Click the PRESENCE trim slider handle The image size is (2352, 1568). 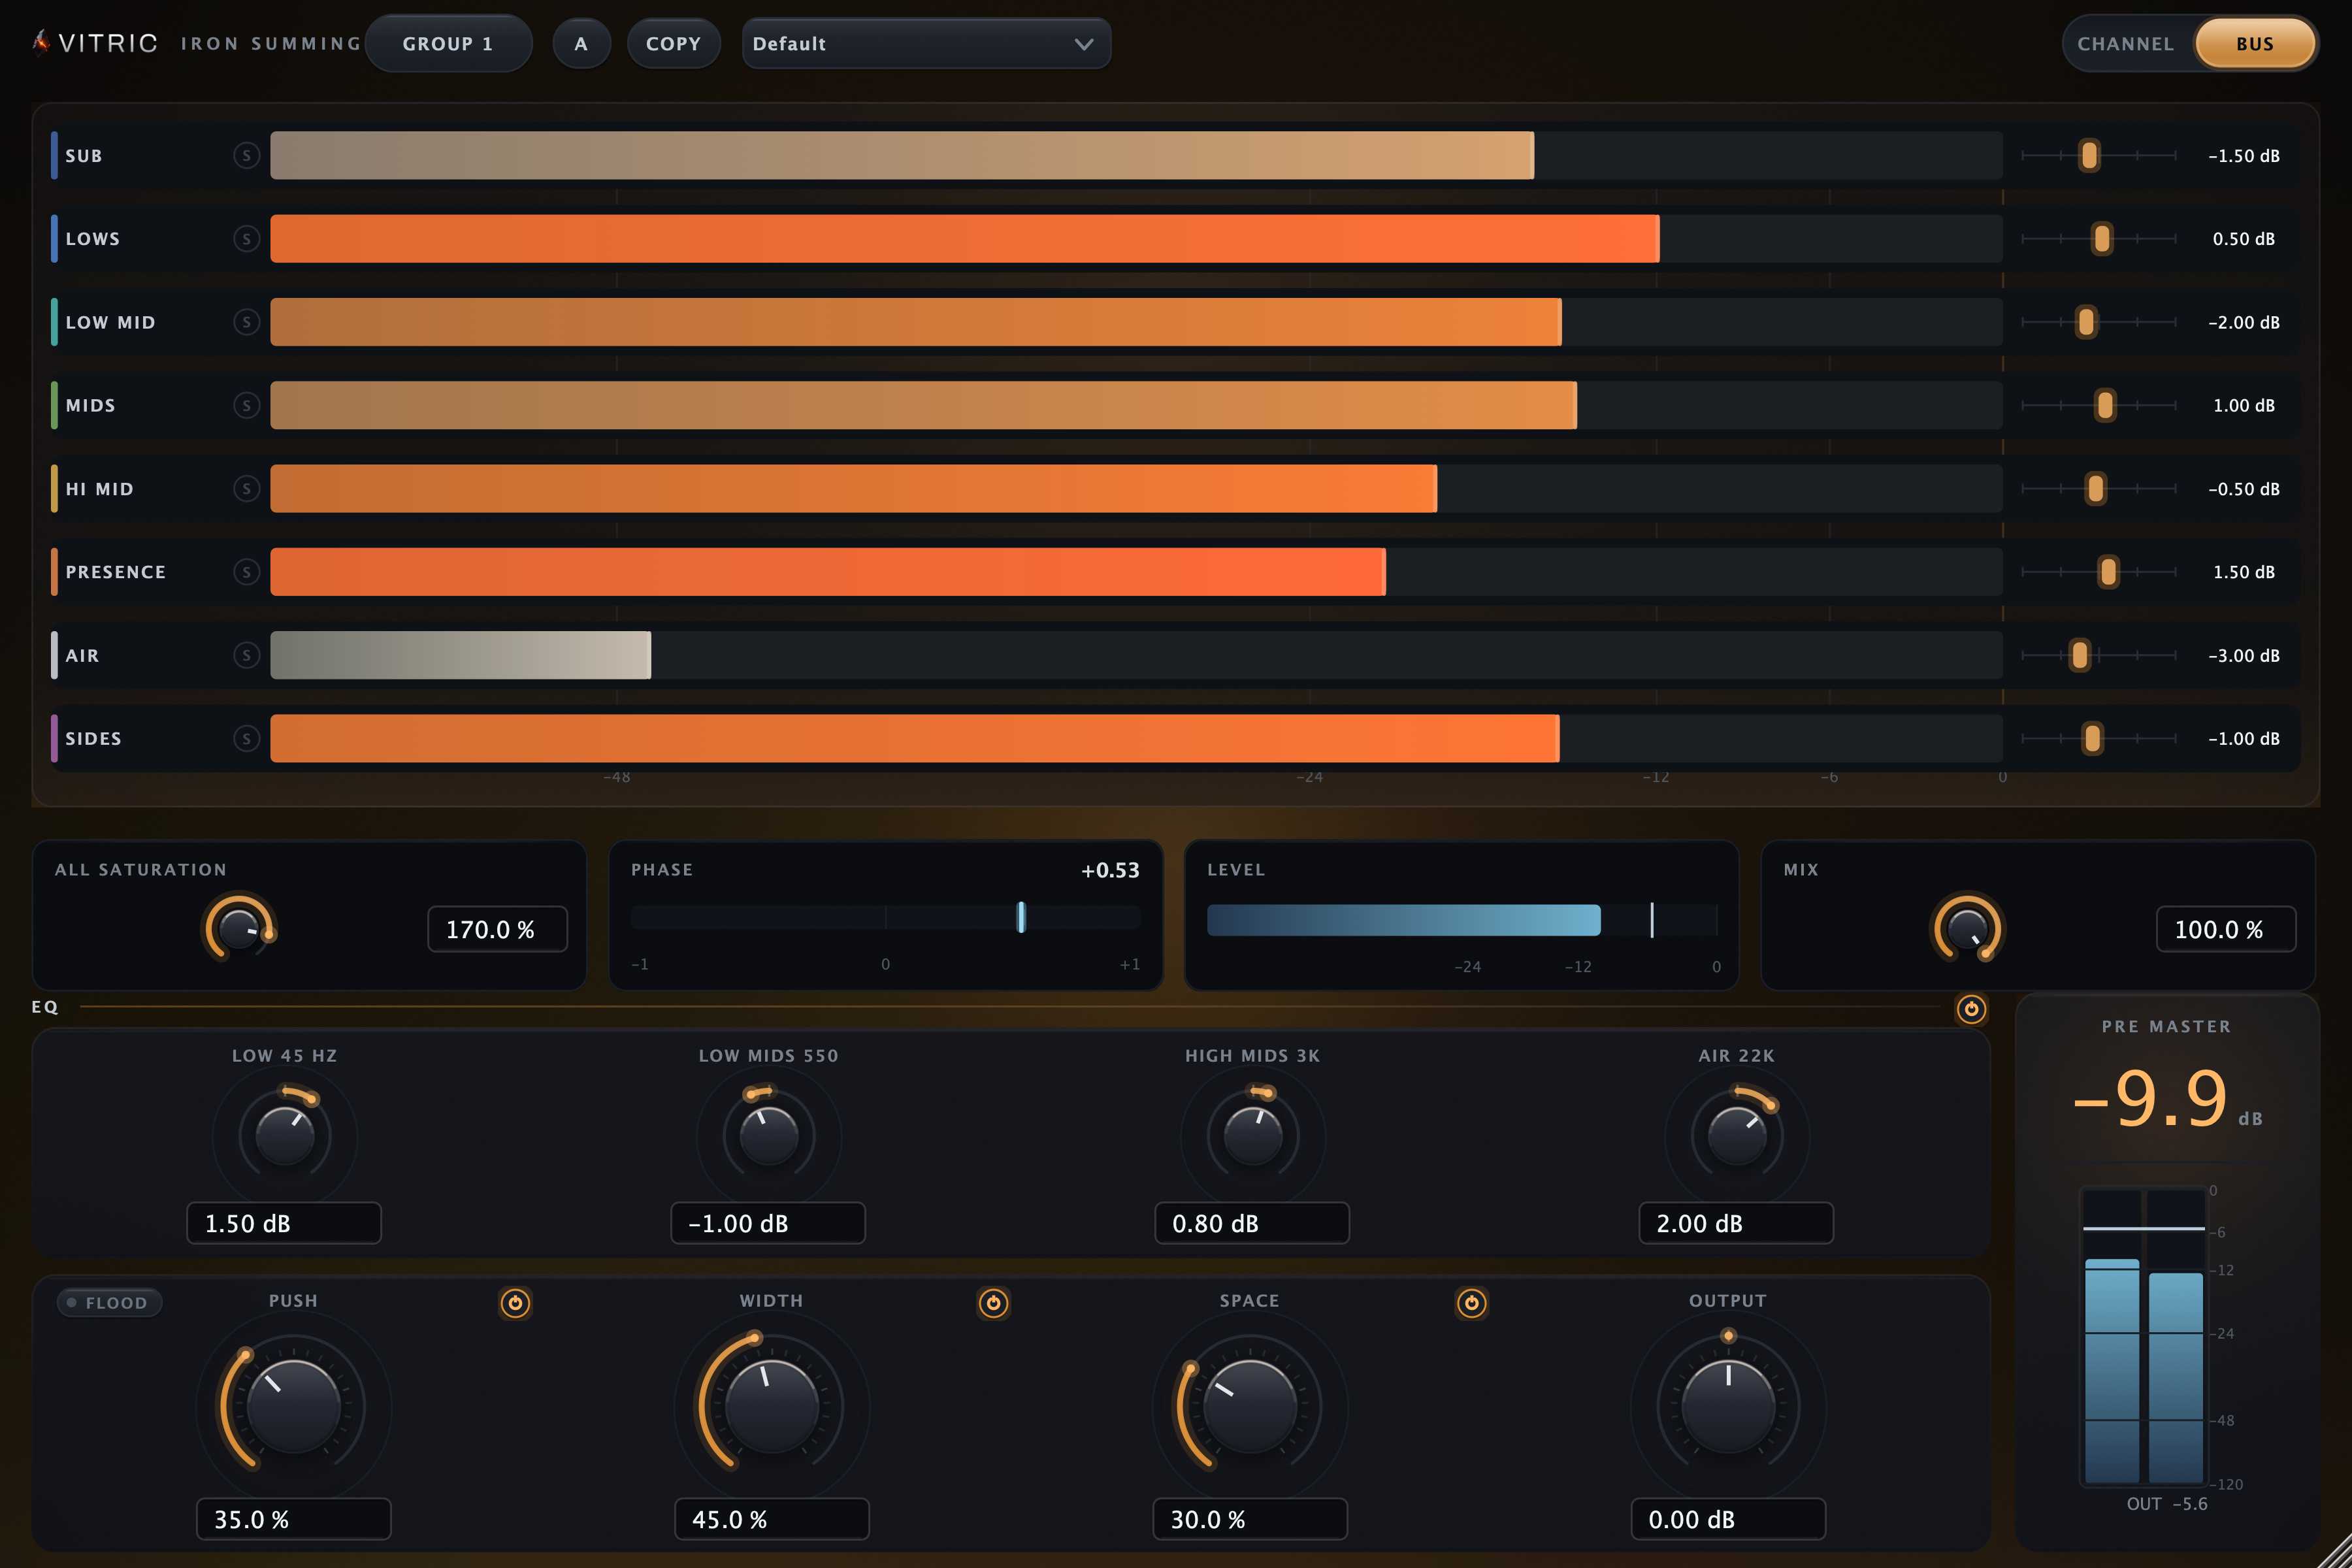click(x=2108, y=572)
